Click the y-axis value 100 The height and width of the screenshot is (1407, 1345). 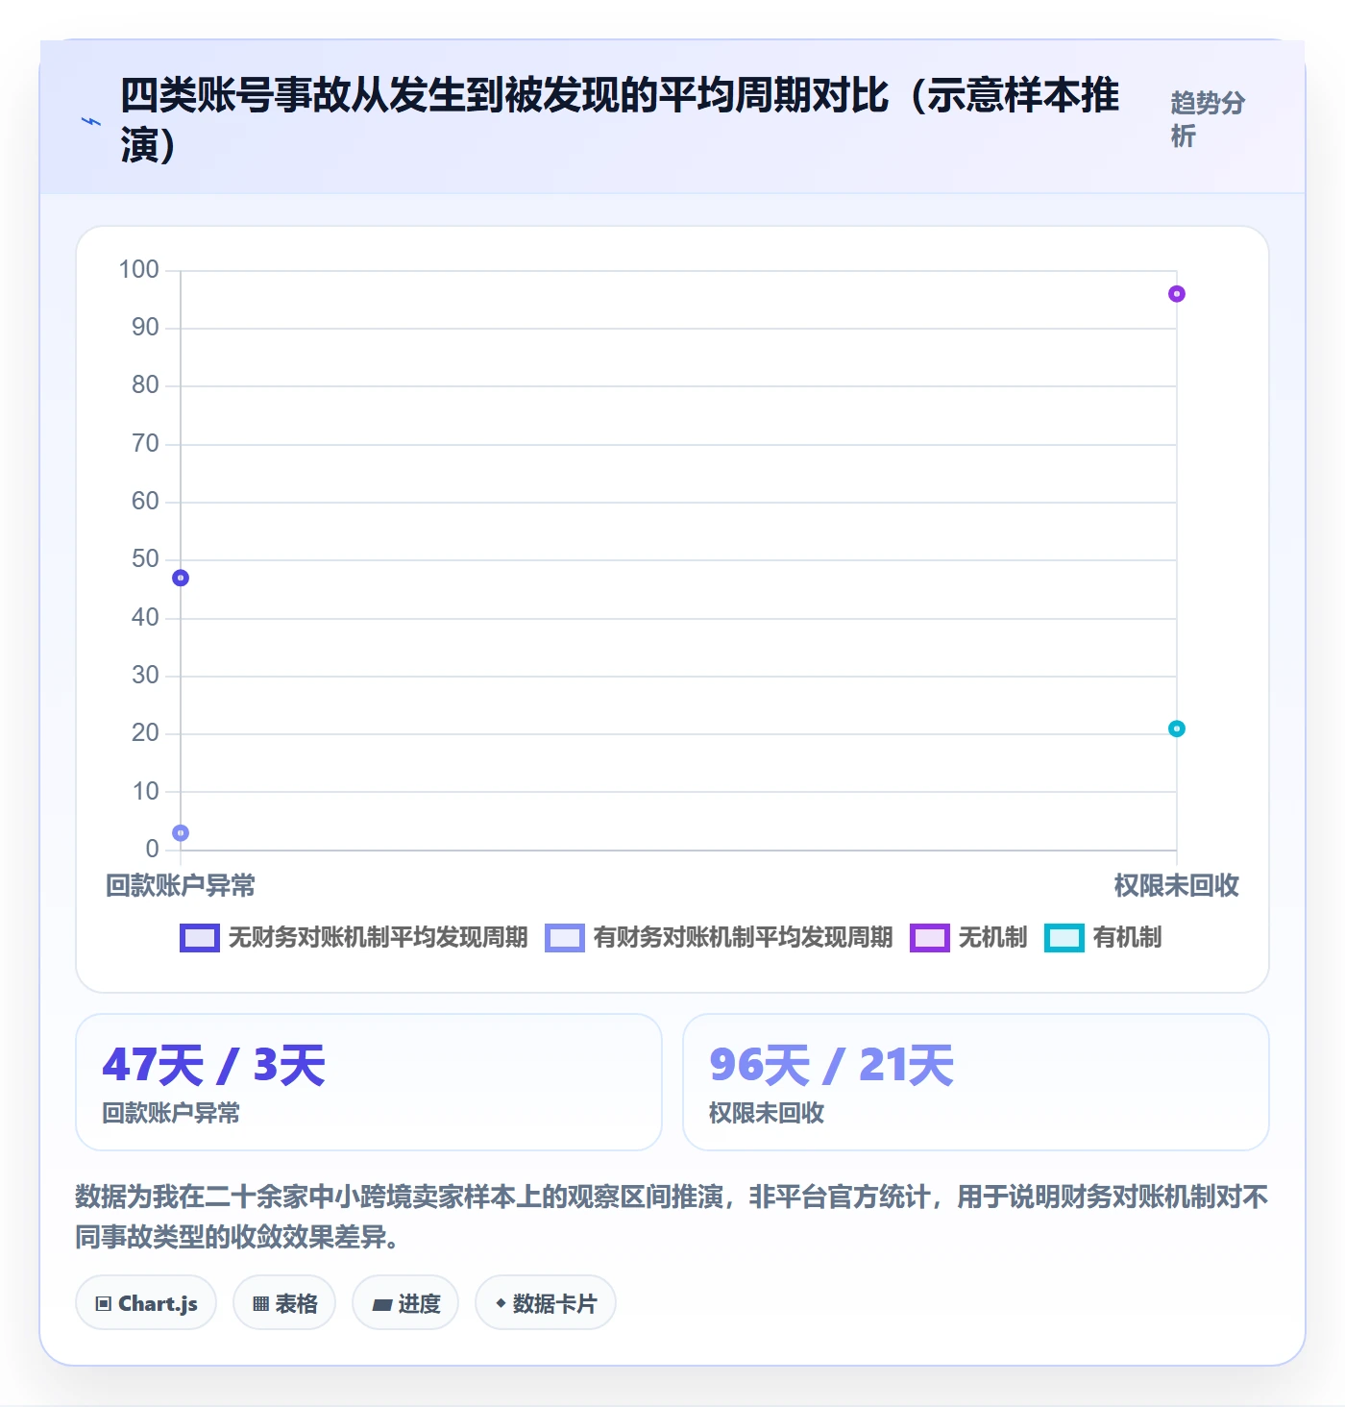pos(138,269)
